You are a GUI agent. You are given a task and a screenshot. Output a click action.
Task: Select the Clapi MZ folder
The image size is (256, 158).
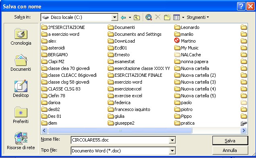pyautogui.click(x=53, y=62)
